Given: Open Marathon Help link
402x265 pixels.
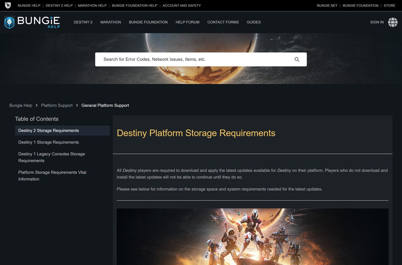Looking at the screenshot, I should pos(92,5).
